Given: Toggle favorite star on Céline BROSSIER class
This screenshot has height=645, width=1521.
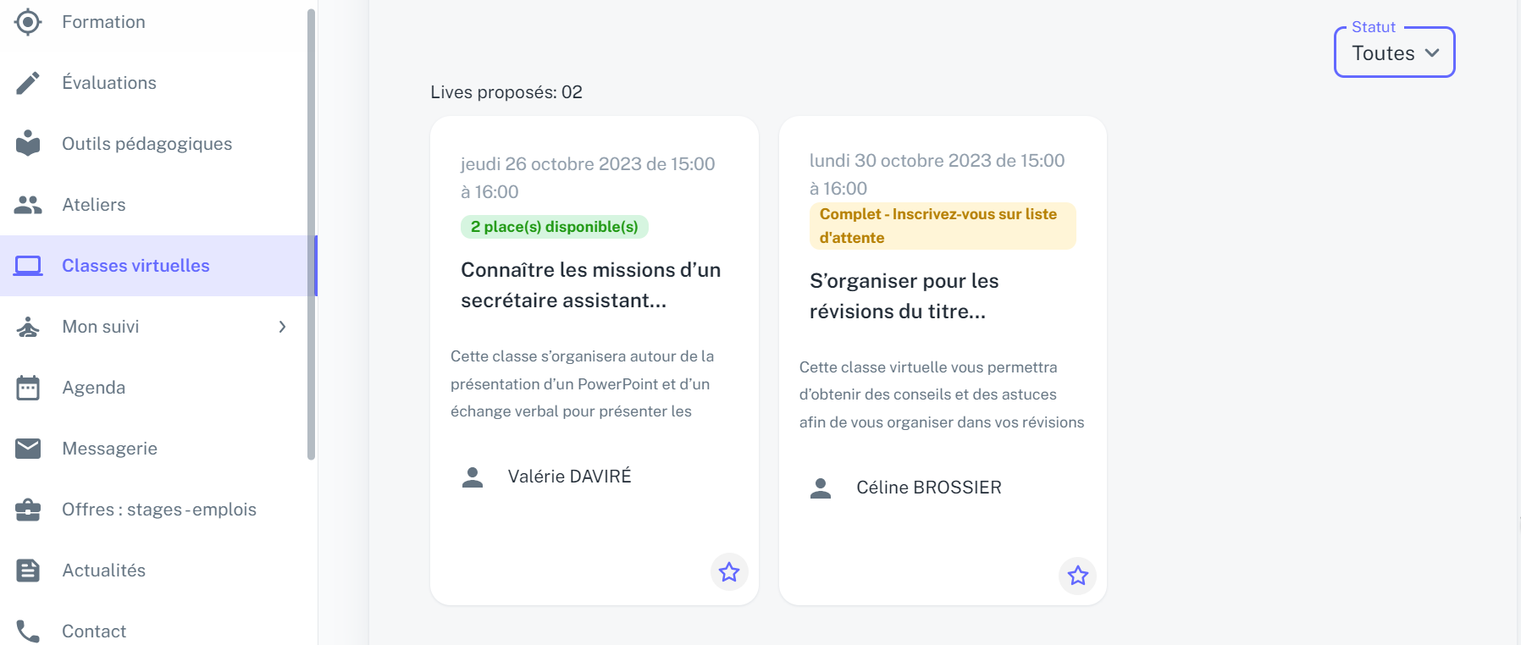Looking at the screenshot, I should (1078, 576).
